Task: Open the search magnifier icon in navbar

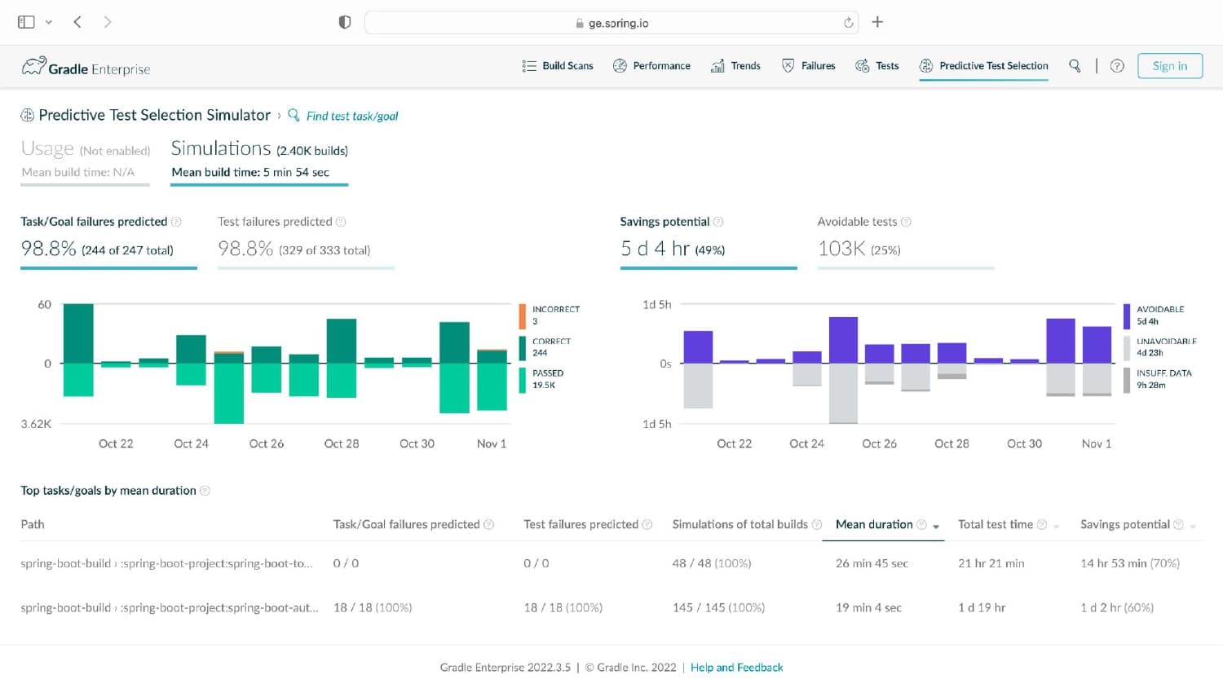Action: pos(1075,66)
